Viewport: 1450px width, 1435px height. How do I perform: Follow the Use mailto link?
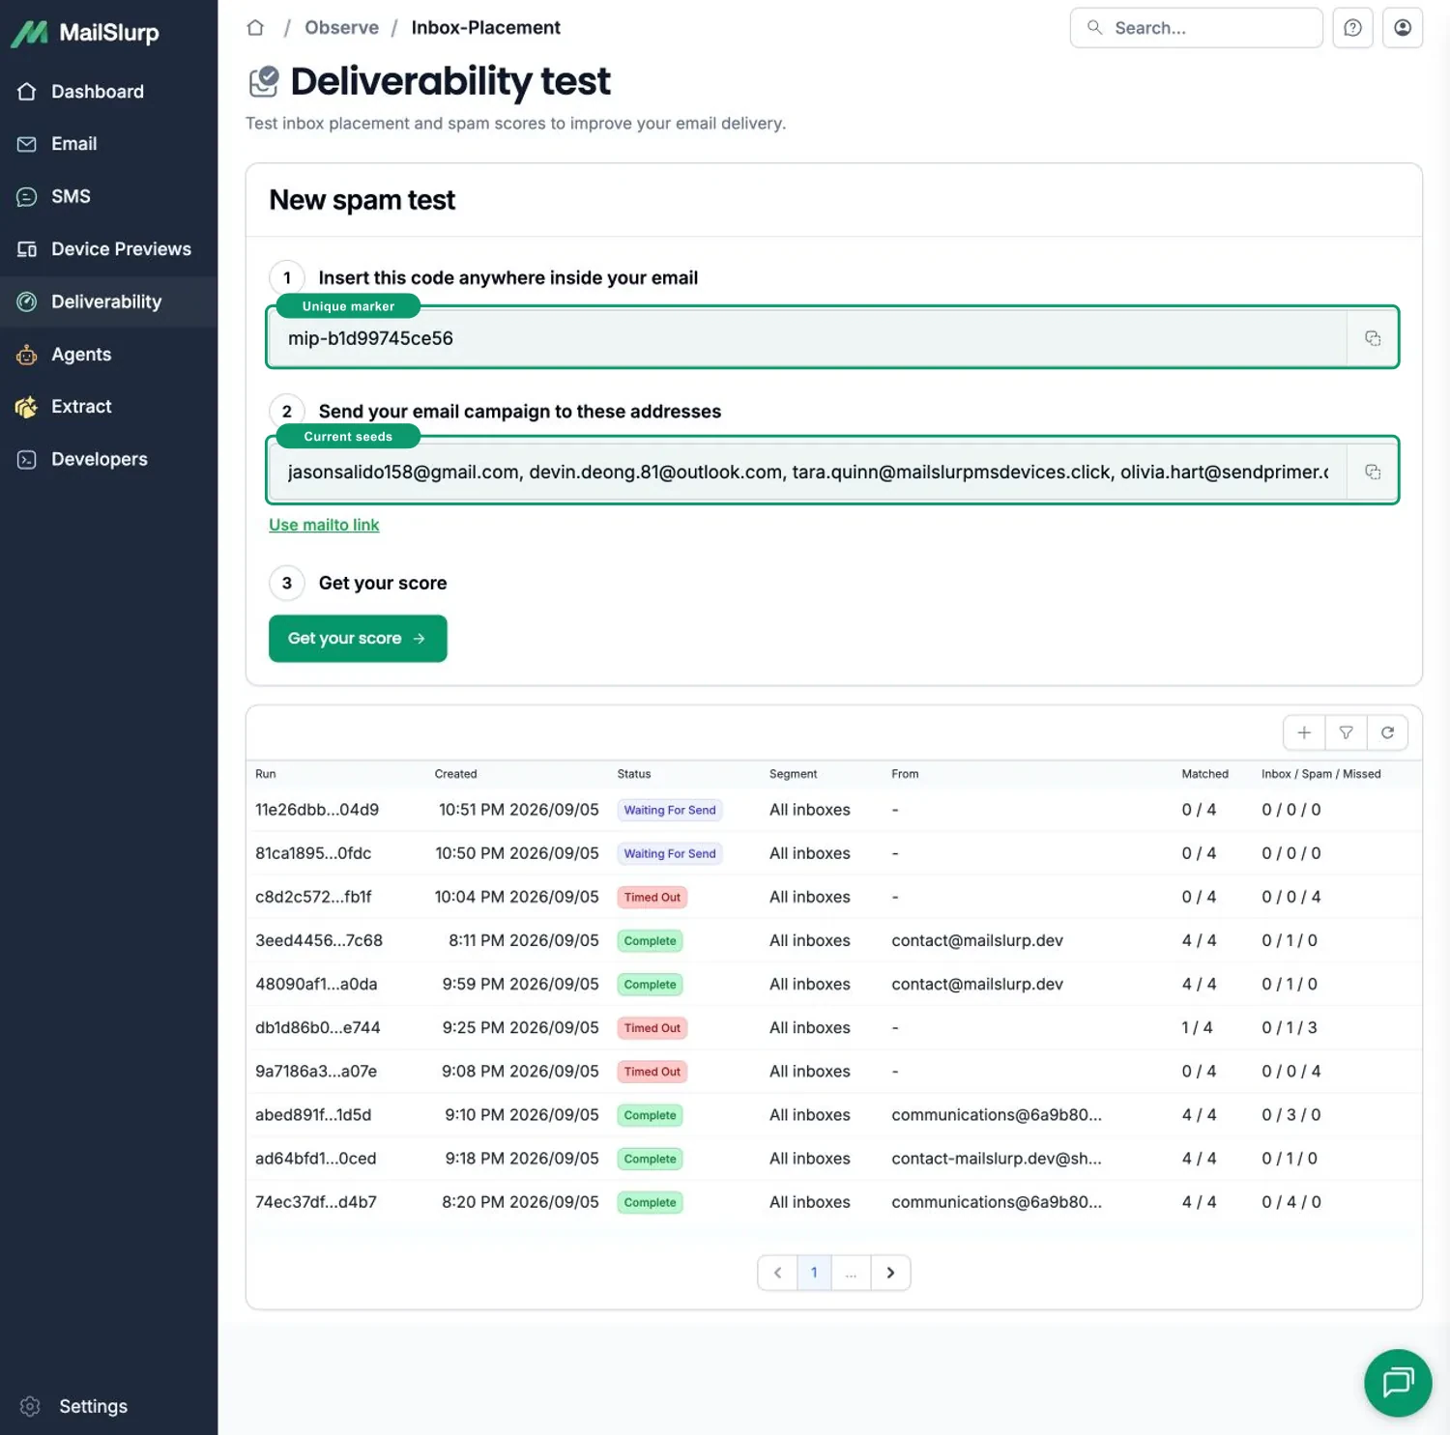[324, 525]
